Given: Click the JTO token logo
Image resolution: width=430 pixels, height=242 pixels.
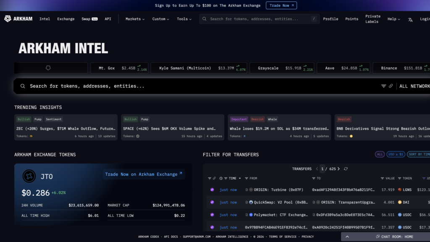Looking at the screenshot, I should 29,177.
